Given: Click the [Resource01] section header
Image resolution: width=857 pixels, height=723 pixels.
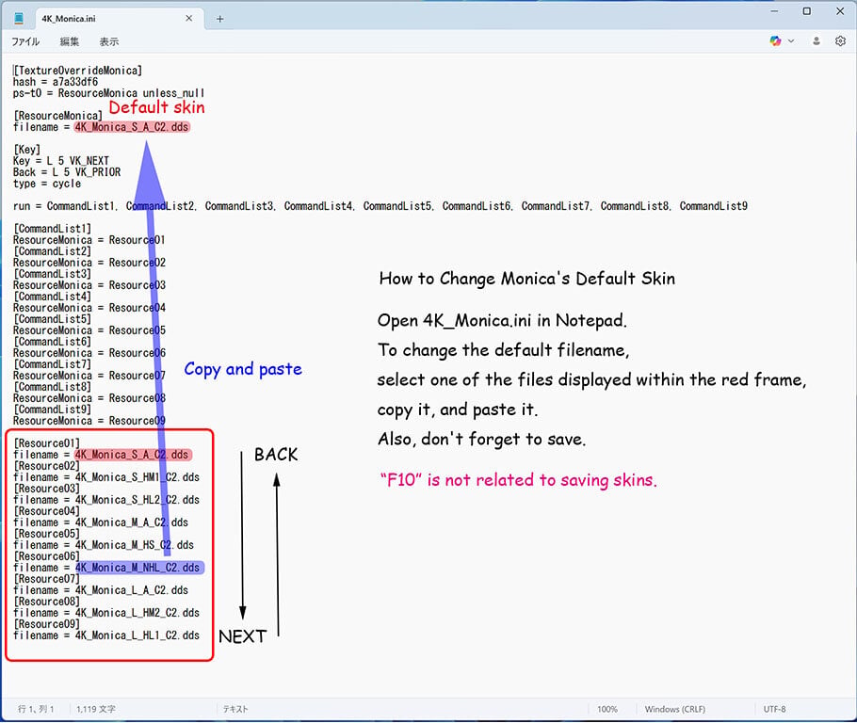Looking at the screenshot, I should pos(46,443).
